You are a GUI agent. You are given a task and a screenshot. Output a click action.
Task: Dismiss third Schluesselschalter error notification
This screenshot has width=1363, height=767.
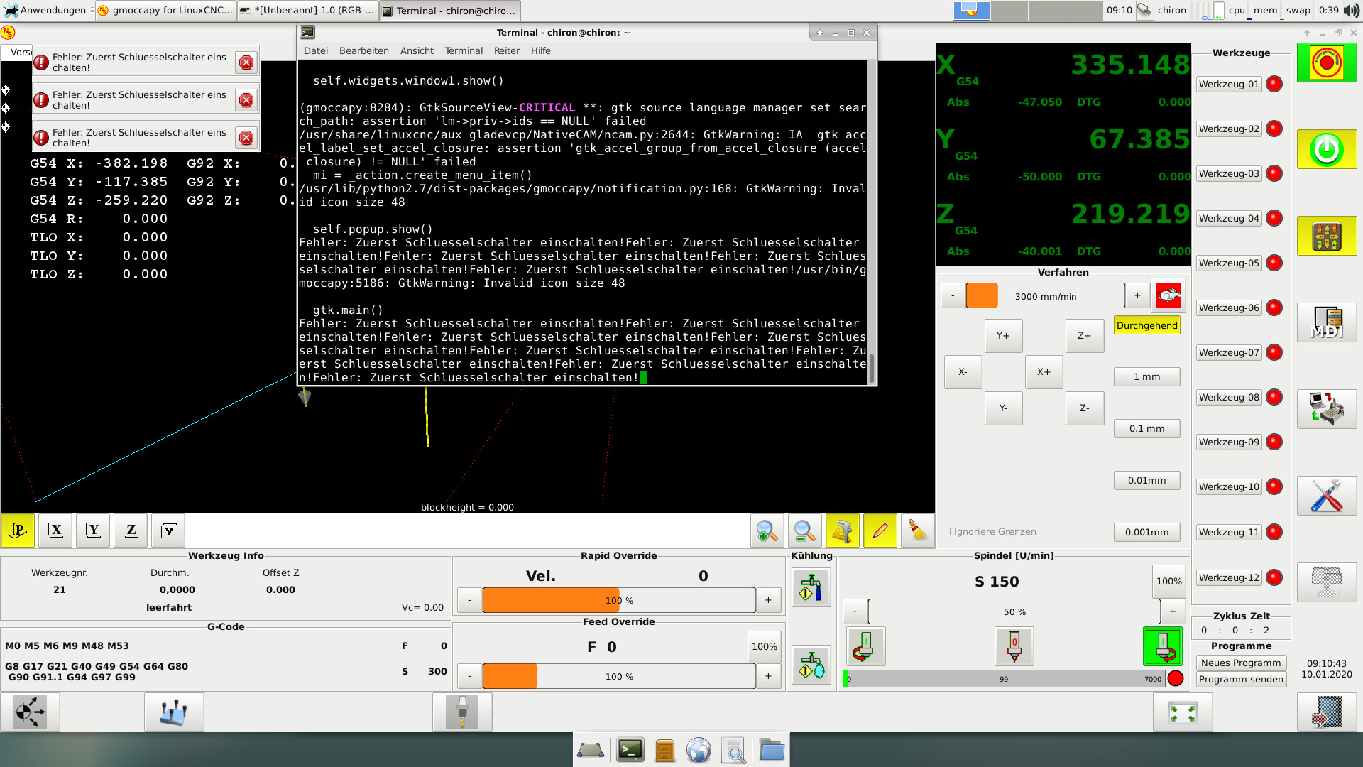[x=246, y=138]
